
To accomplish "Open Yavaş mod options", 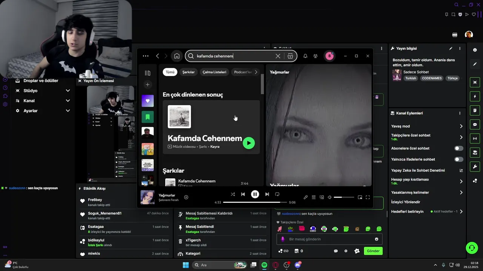I will 427,126.
